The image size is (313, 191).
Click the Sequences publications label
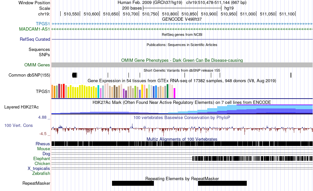click(39, 49)
